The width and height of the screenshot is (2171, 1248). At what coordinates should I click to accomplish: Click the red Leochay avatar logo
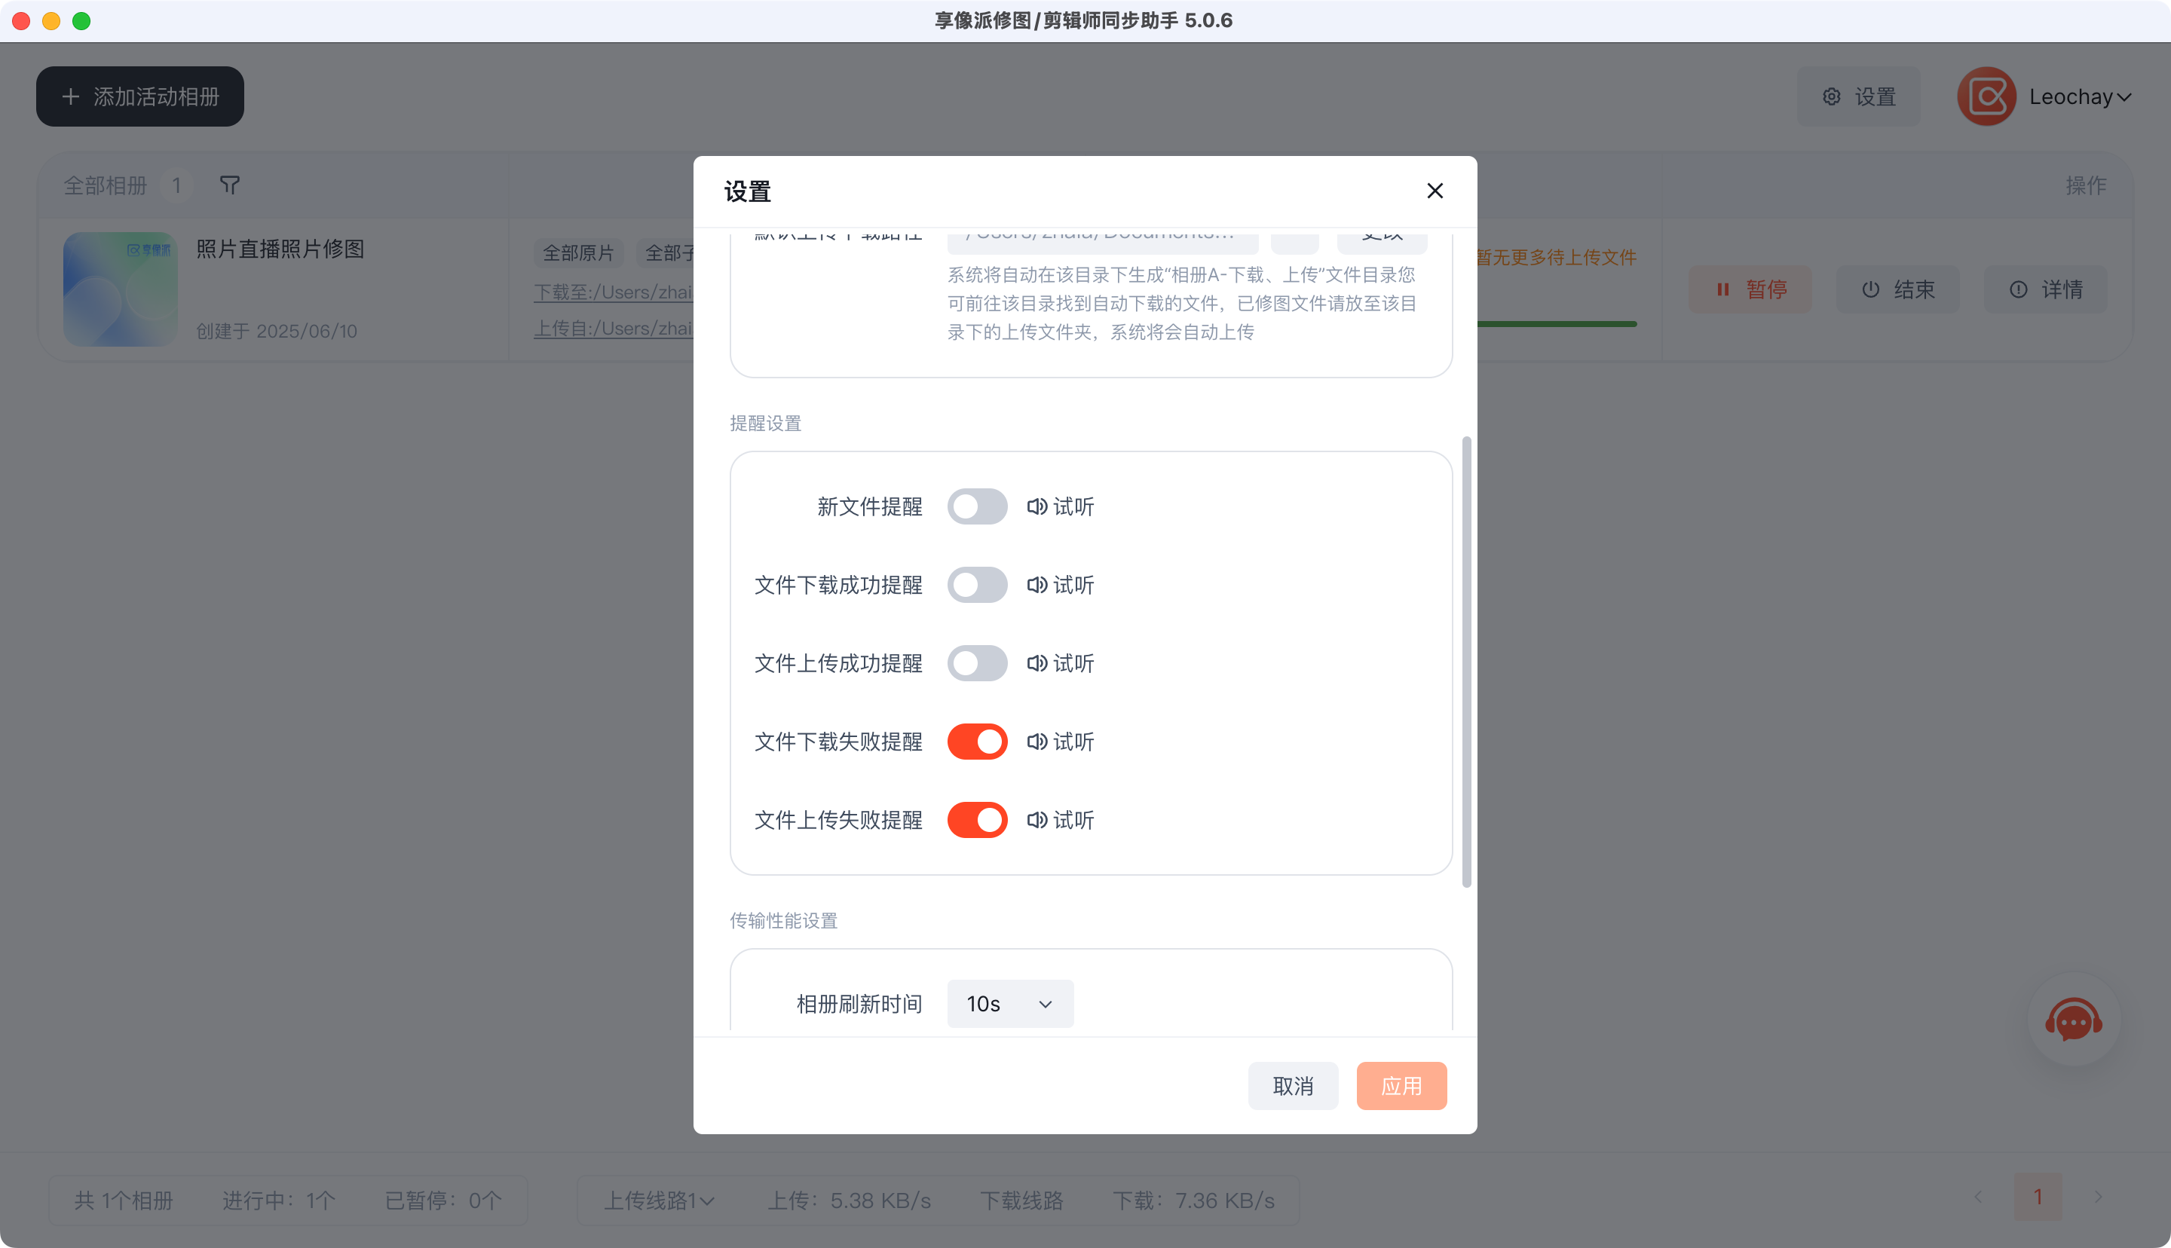tap(1986, 97)
